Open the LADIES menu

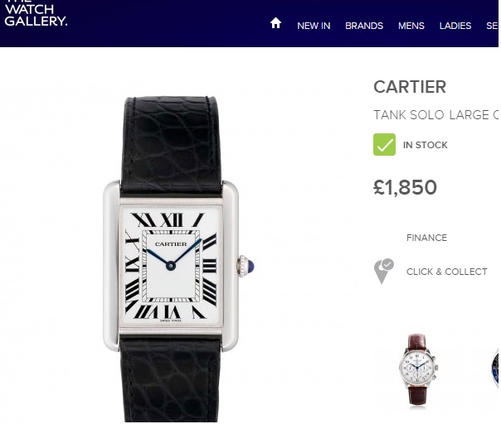pos(455,26)
